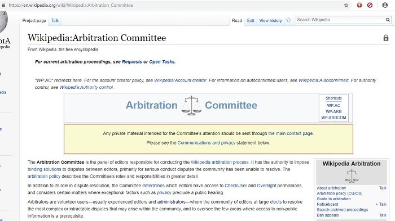The width and height of the screenshot is (395, 221).
Task: Open Talk link beside About arbitration
Action: coord(383,188)
